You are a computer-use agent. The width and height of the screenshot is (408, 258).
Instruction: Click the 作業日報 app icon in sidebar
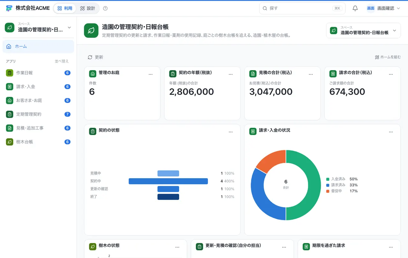[x=10, y=73]
